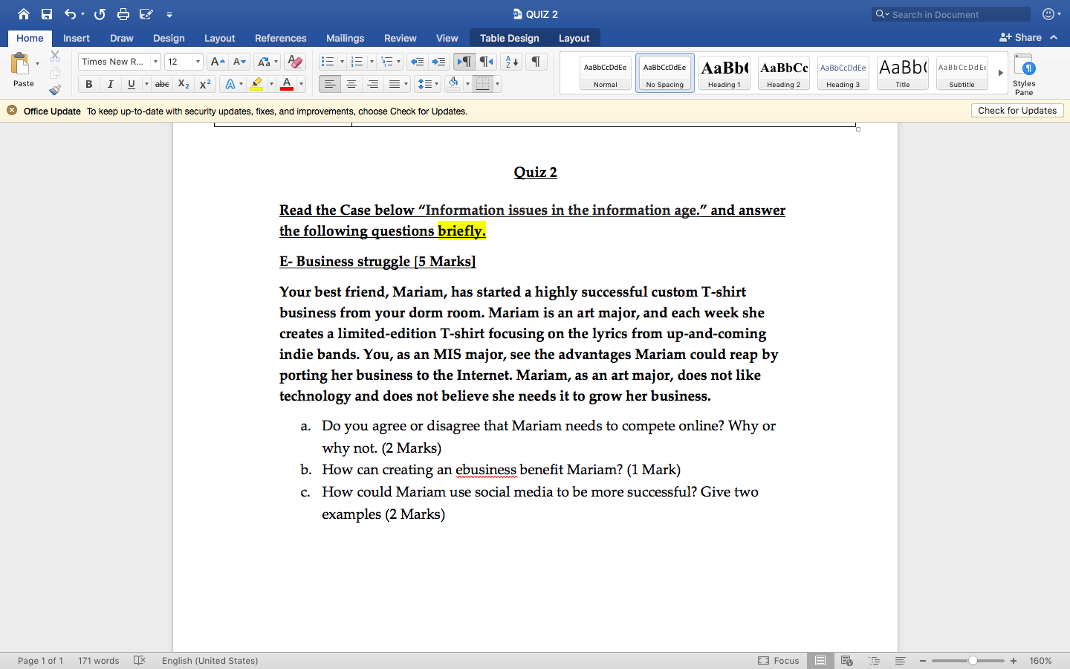The height and width of the screenshot is (669, 1070).
Task: Switch to Web Layout view
Action: 846,660
